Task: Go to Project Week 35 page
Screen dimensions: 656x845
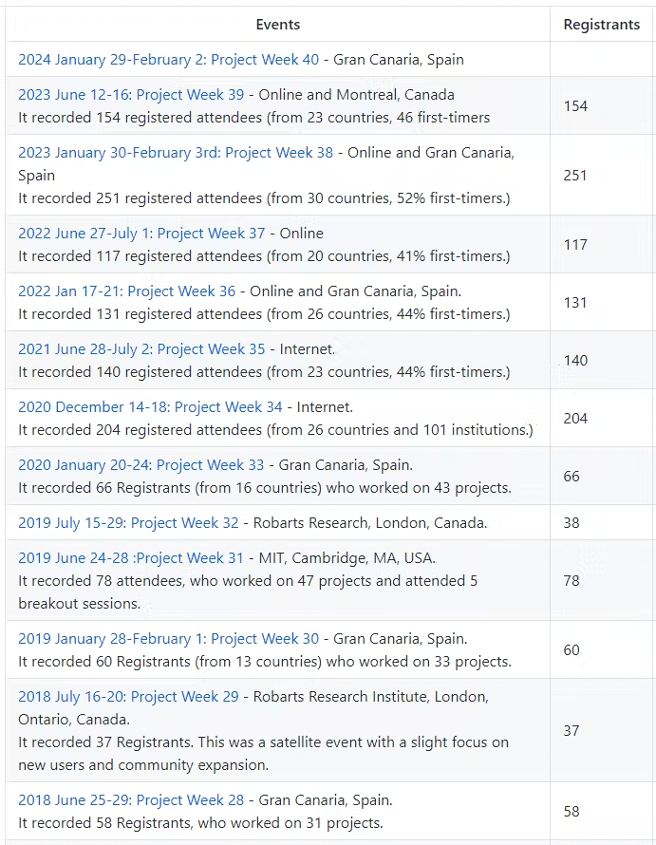Action: (x=141, y=348)
